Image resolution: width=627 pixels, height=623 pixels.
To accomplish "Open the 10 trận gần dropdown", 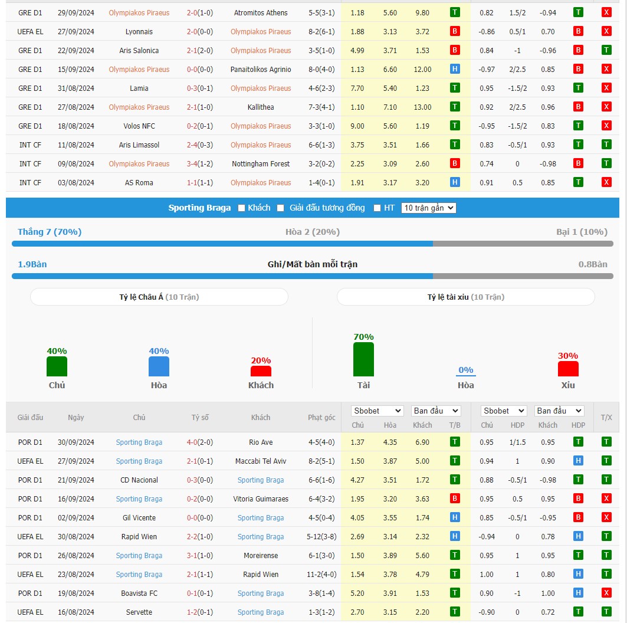I will (429, 208).
